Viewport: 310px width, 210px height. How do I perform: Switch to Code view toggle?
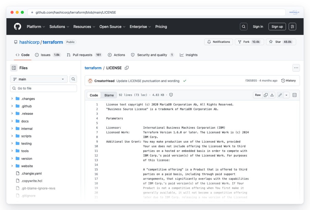[94, 95]
